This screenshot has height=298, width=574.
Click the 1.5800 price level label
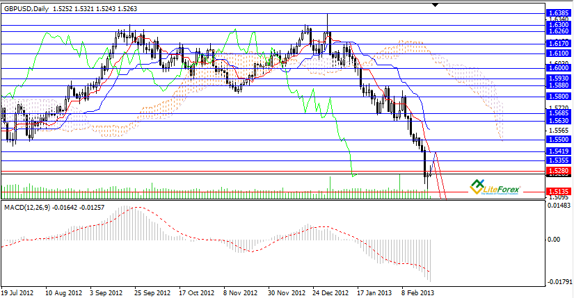pos(558,96)
